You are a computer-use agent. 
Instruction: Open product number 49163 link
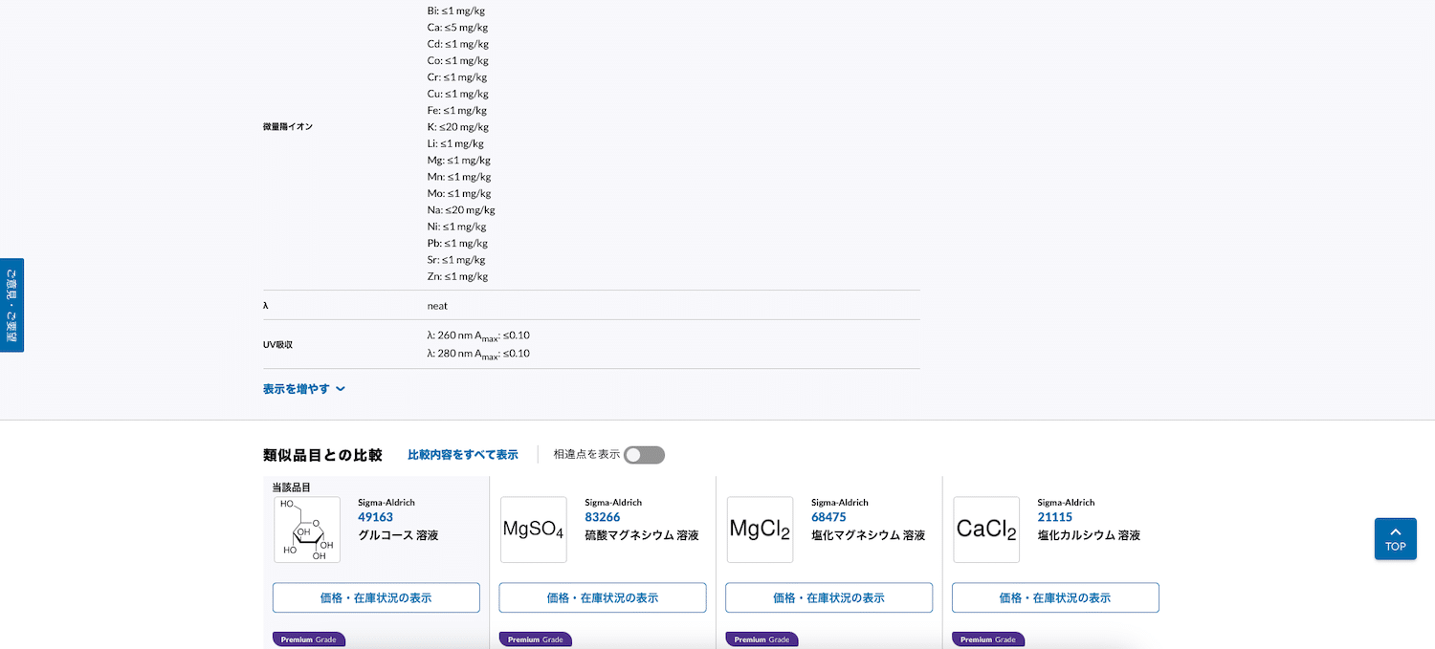pos(375,517)
